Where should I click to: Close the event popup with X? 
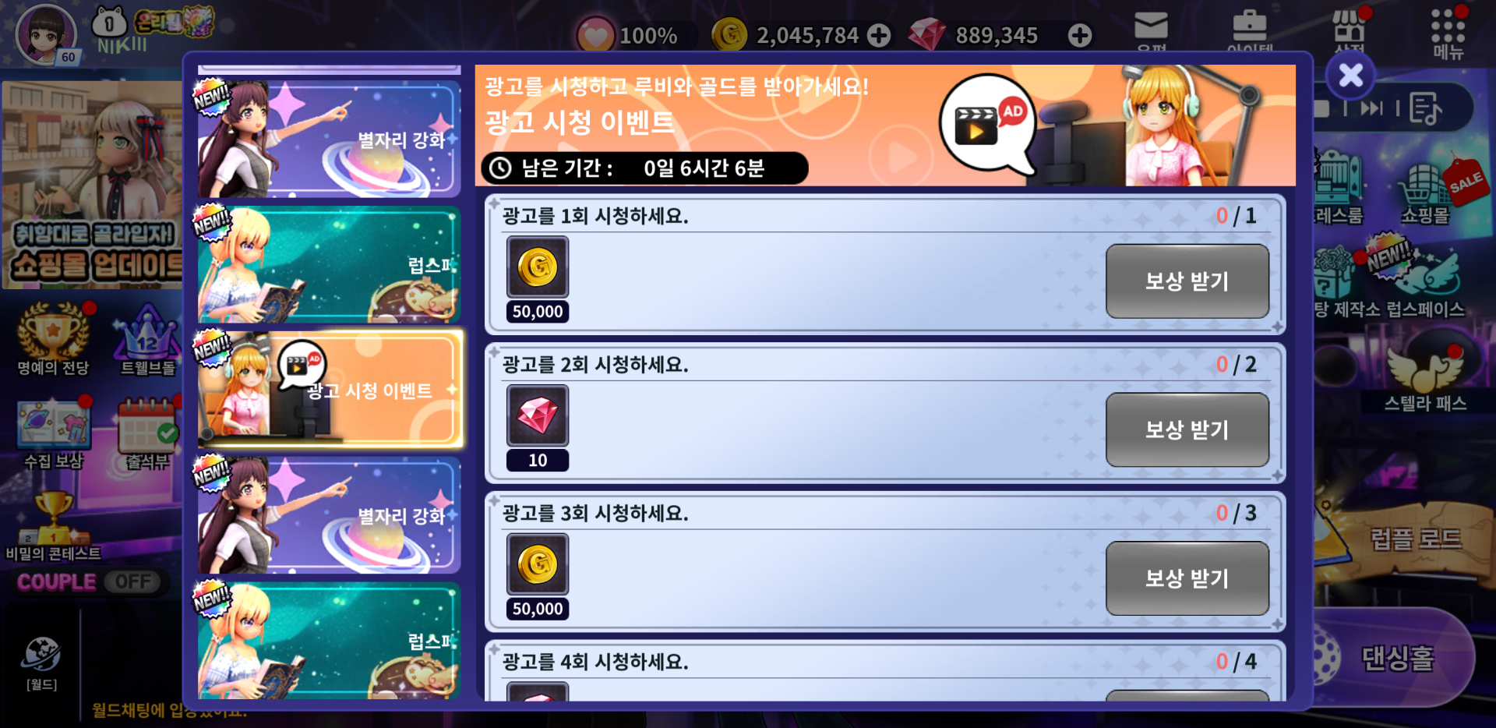[1350, 76]
